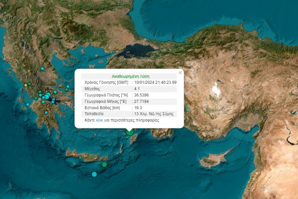The image size is (298, 199).
Task: Close the earthquake info popup
Action: click(x=180, y=72)
